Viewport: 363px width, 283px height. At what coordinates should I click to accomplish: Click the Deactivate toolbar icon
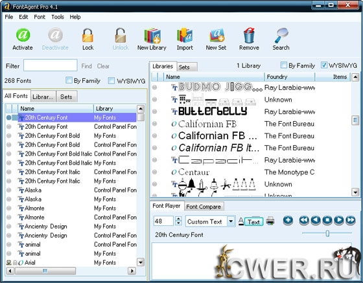pos(55,35)
